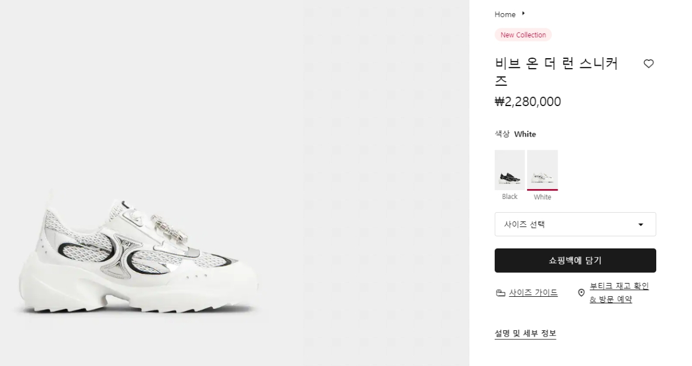Screen dimensions: 692x366
Task: Choose the White color label
Action: point(542,197)
